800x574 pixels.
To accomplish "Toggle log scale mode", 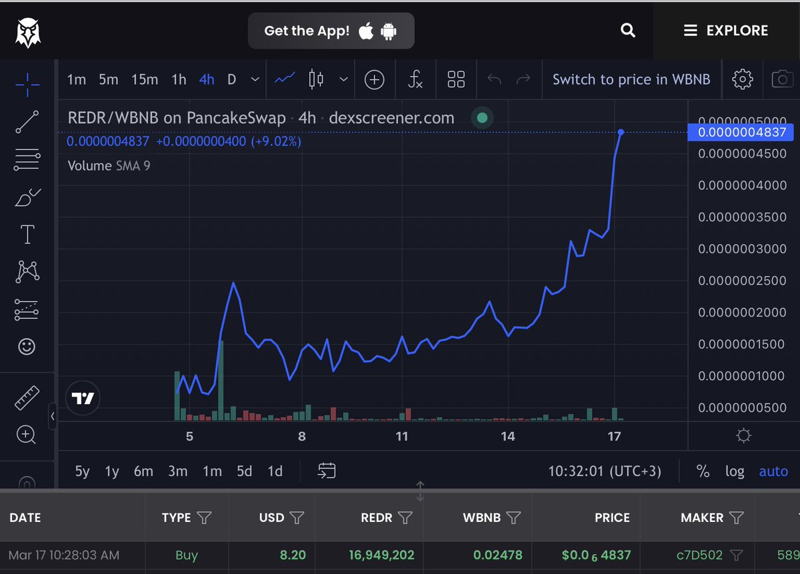I will point(735,471).
